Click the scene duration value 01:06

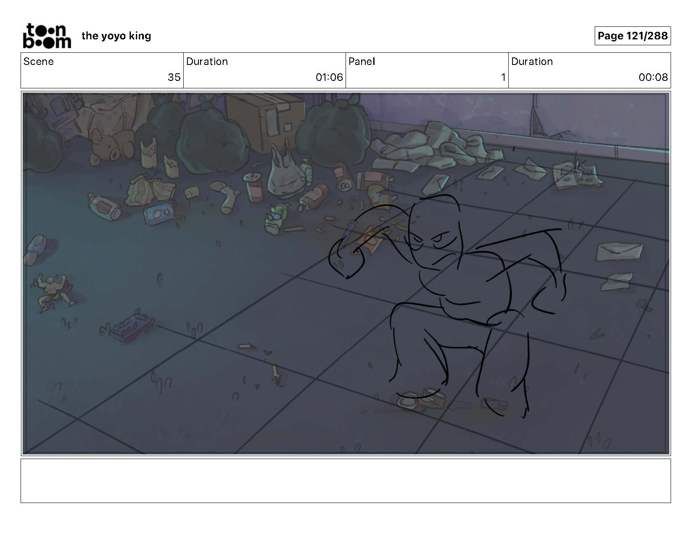coord(329,77)
